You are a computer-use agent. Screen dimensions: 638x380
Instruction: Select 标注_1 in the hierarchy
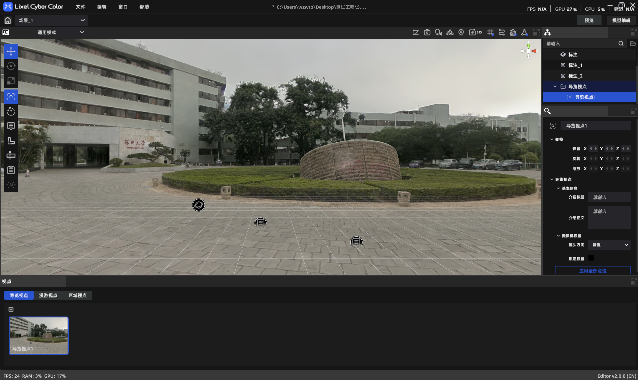tap(589, 65)
